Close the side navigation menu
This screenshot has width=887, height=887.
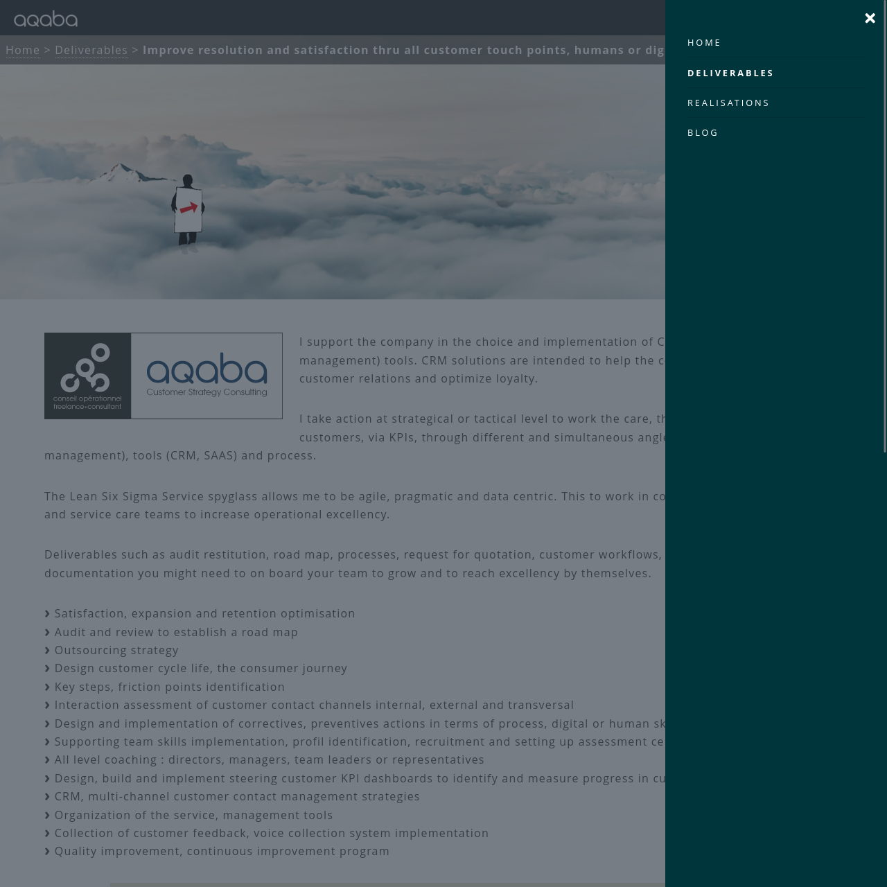point(870,19)
